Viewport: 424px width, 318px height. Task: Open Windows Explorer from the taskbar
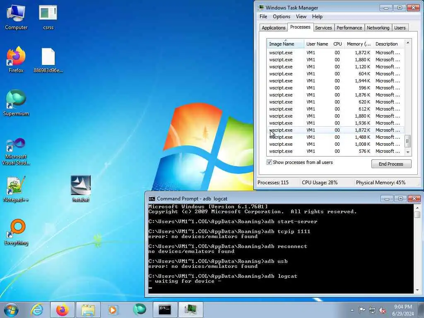tap(88, 310)
